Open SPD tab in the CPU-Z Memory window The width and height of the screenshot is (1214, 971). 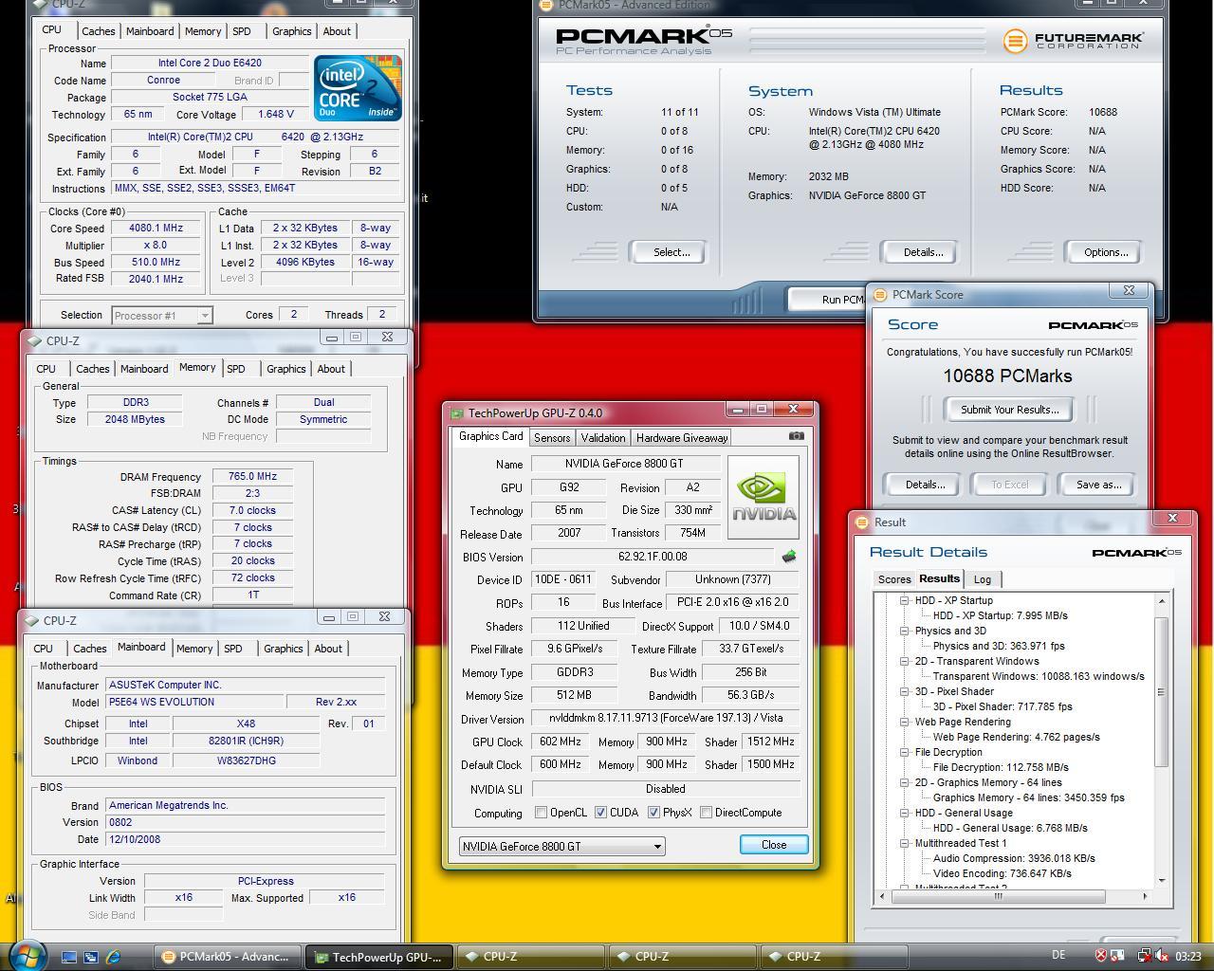point(236,369)
